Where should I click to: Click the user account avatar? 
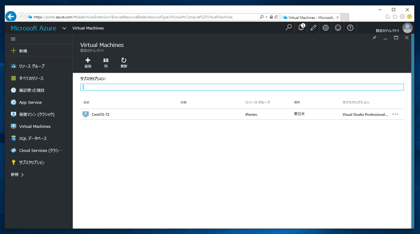(x=407, y=28)
